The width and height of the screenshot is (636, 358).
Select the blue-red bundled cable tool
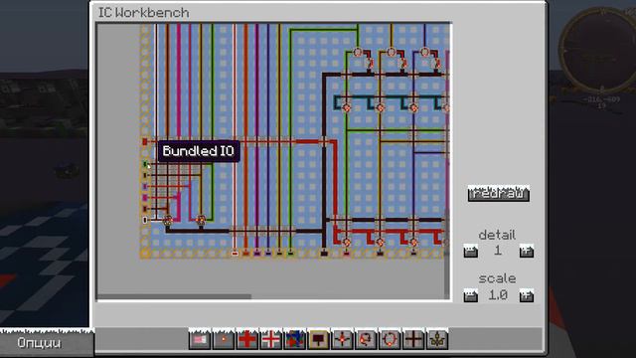pos(295,339)
